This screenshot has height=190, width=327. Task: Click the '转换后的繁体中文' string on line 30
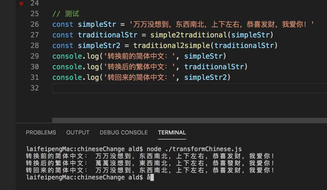click(x=139, y=67)
